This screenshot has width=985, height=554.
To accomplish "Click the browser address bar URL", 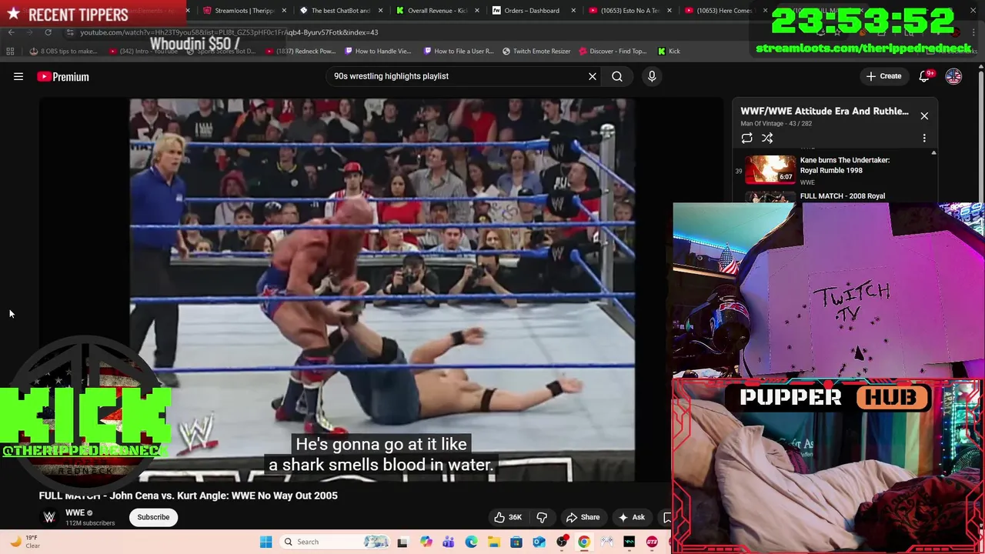I will coord(229,32).
